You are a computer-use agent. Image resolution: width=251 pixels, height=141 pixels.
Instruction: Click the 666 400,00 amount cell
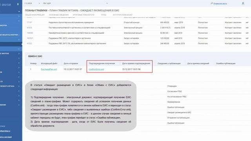click(165, 22)
